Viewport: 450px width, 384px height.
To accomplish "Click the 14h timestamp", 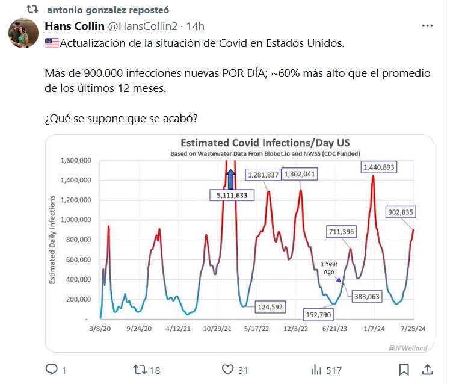I will (x=196, y=26).
